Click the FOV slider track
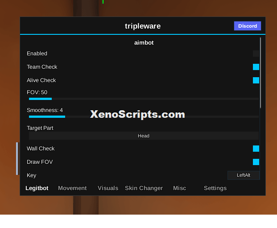The height and width of the screenshot is (228, 277). [144, 99]
